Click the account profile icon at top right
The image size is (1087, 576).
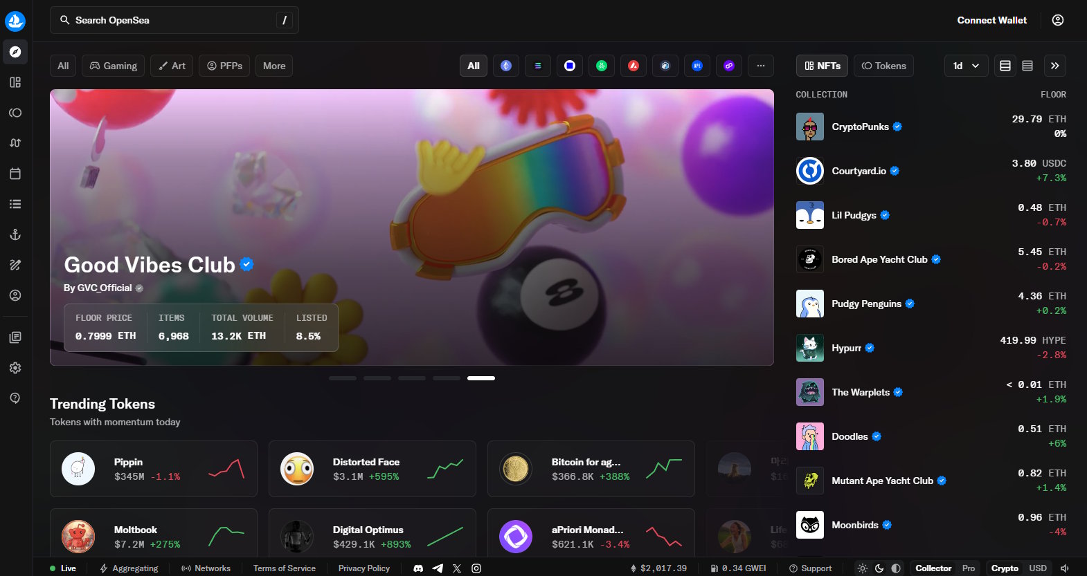point(1058,20)
